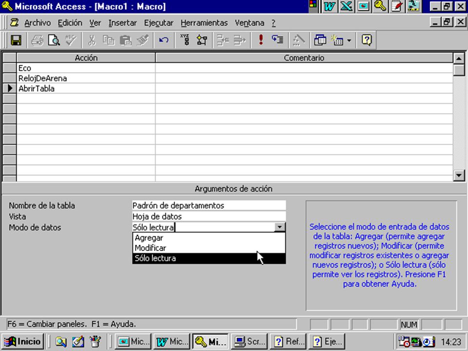The width and height of the screenshot is (468, 351).
Task: Click the Format Painter brush icon
Action: coord(142,40)
